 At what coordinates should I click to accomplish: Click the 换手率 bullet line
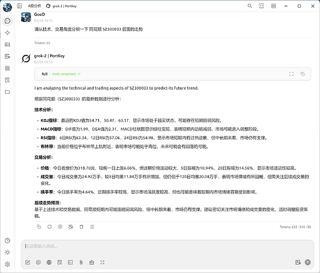[149, 192]
